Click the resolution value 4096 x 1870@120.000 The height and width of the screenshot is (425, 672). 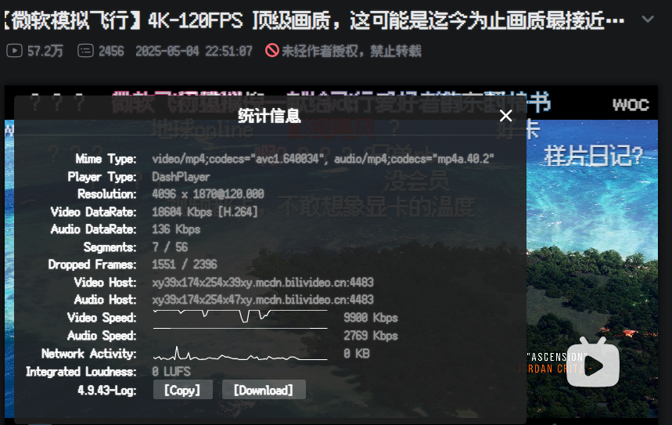208,194
